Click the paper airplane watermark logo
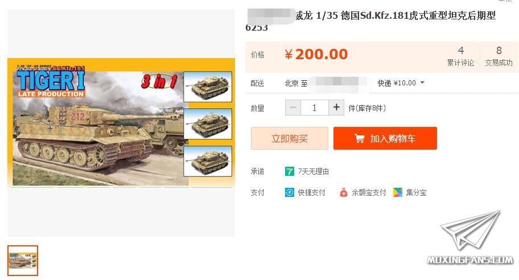 click(x=470, y=230)
